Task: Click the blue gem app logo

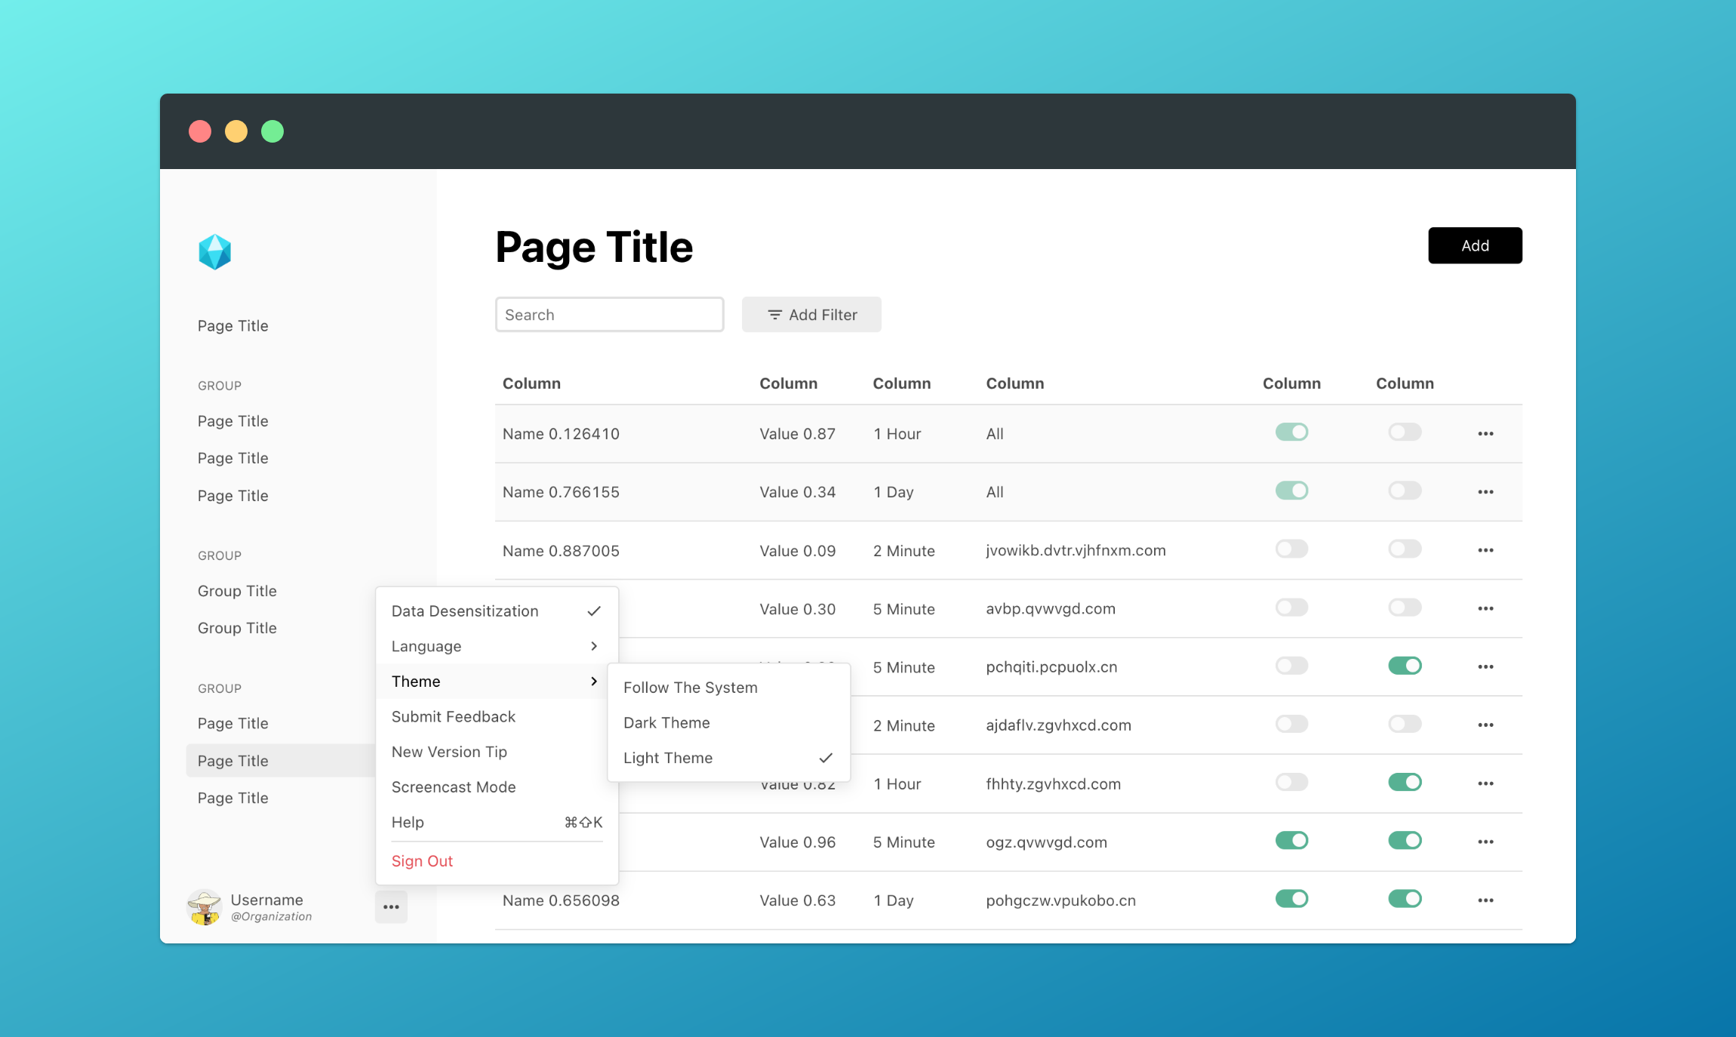Action: [214, 252]
